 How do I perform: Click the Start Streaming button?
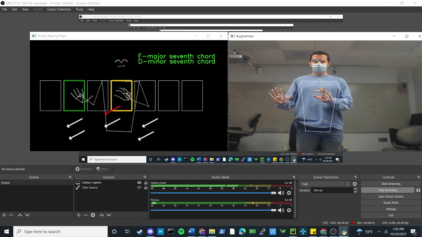tap(391, 184)
